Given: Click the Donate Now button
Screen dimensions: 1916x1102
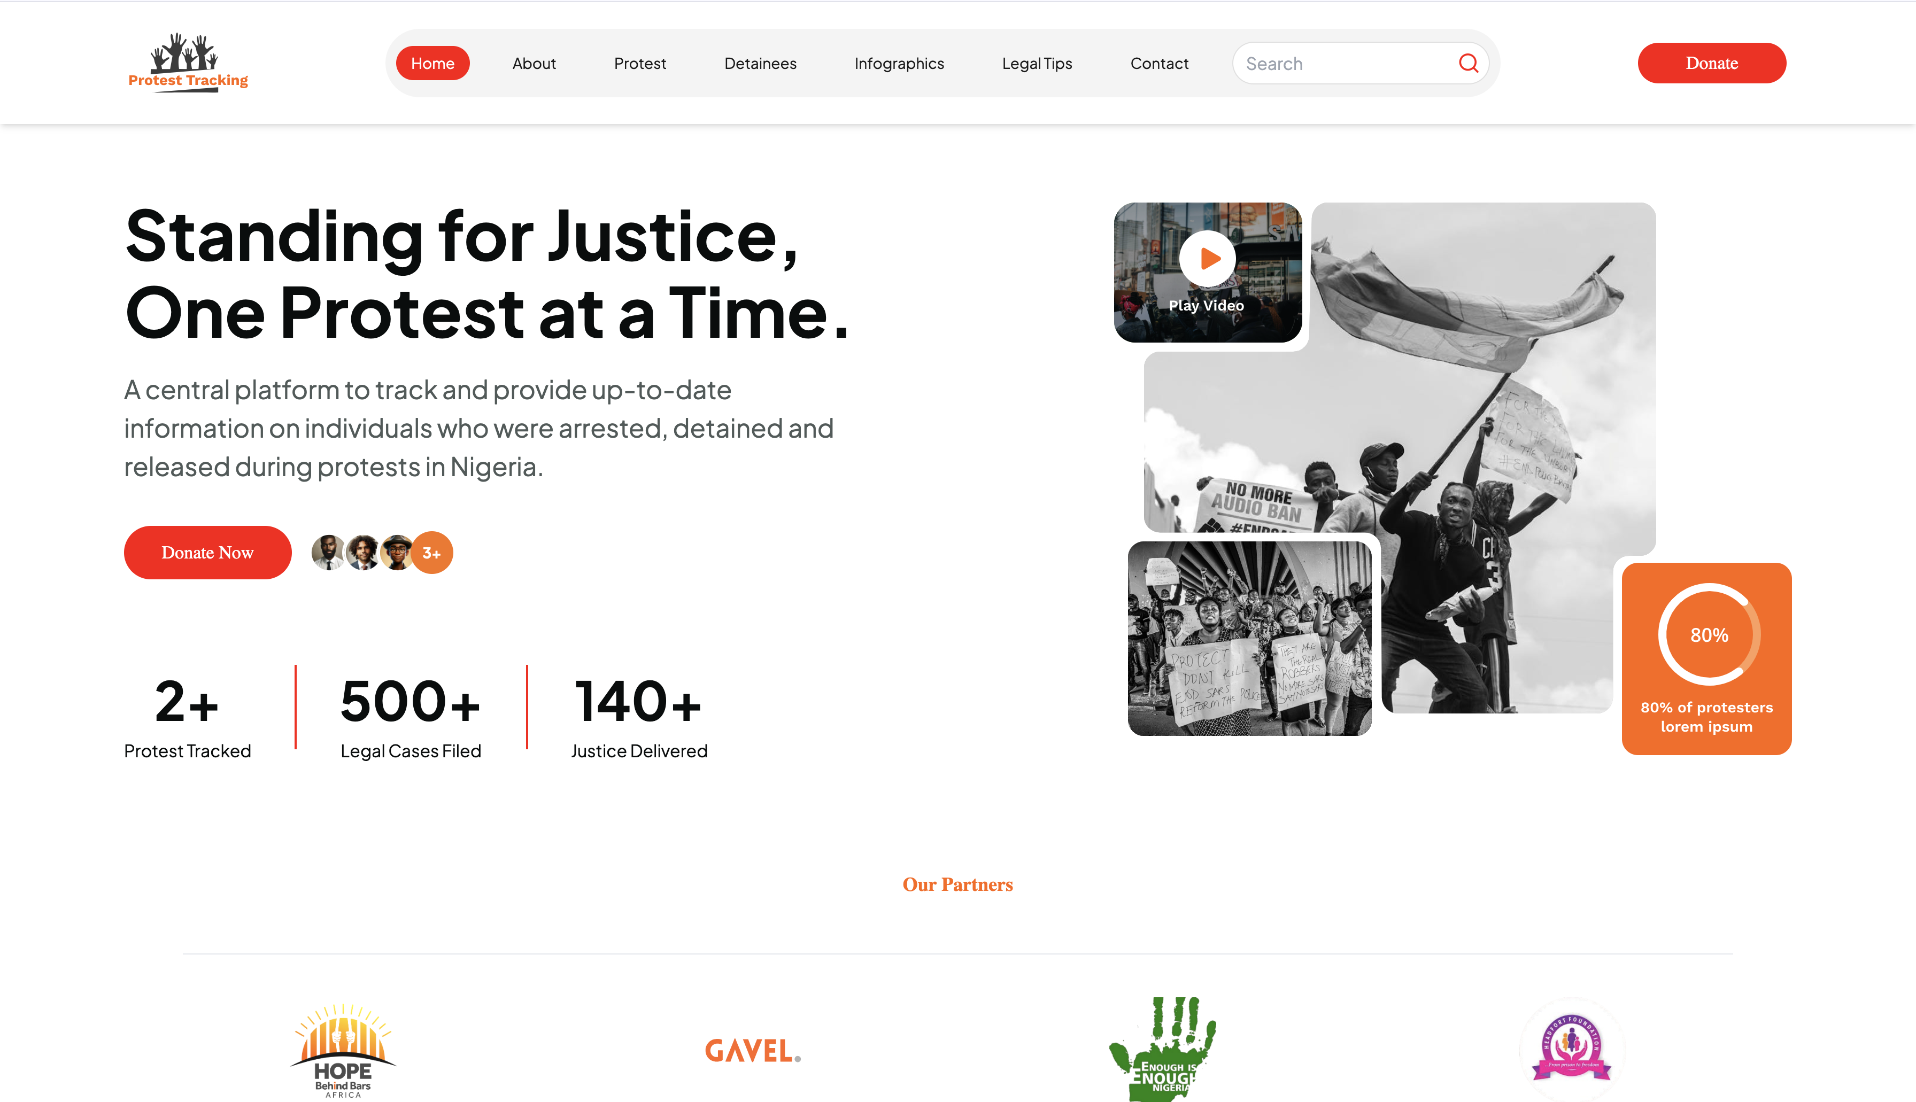Looking at the screenshot, I should [207, 553].
